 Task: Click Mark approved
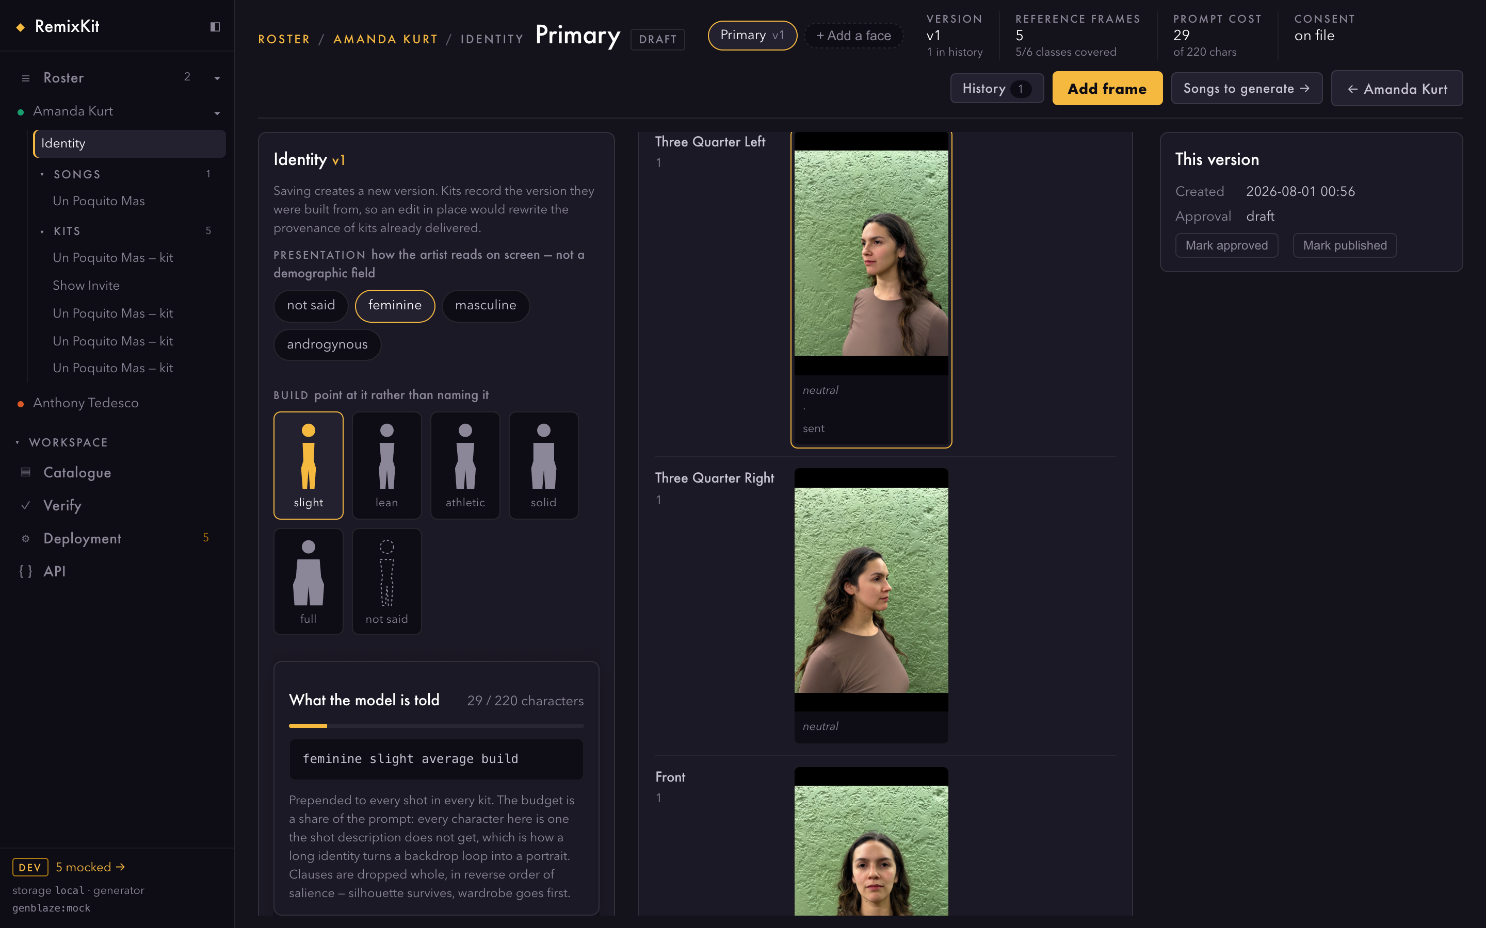coord(1226,245)
